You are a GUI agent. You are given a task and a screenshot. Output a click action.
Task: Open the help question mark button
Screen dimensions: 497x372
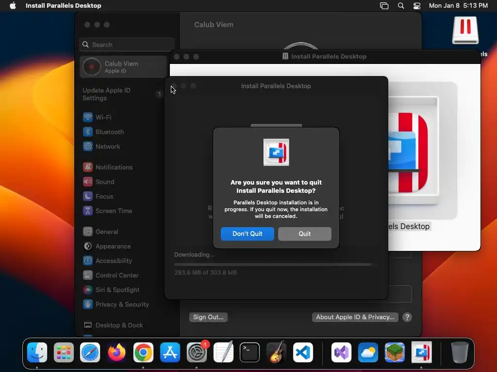(x=407, y=317)
